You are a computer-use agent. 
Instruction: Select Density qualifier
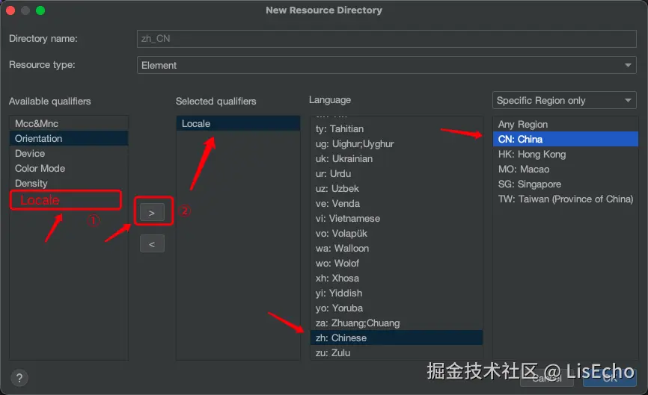point(69,183)
